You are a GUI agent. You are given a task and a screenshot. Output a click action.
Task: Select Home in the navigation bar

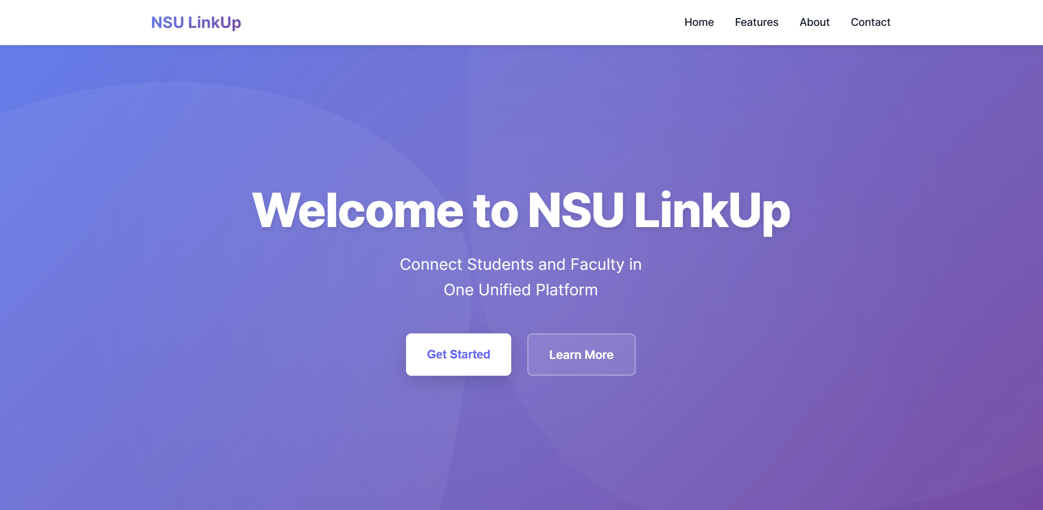[699, 22]
